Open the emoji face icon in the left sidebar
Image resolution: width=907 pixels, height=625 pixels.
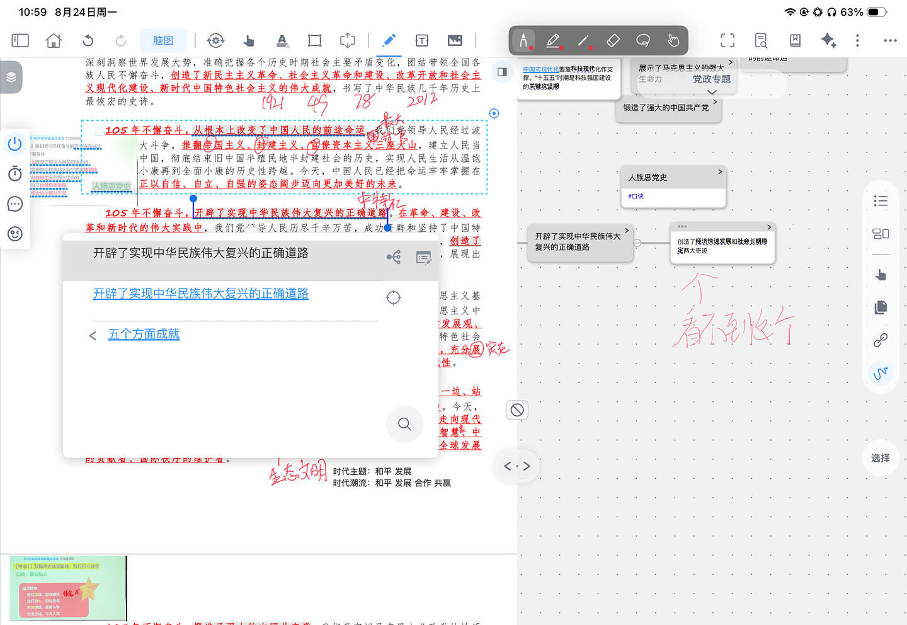pyautogui.click(x=15, y=234)
